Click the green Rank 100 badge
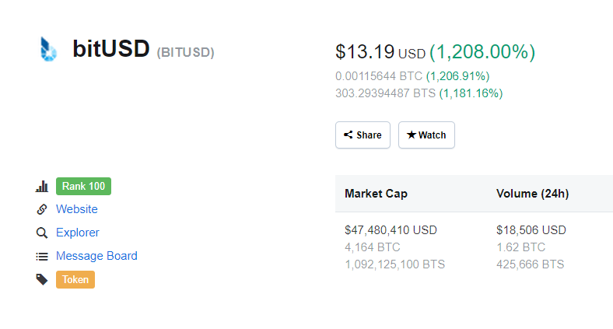This screenshot has width=613, height=329. 84,186
